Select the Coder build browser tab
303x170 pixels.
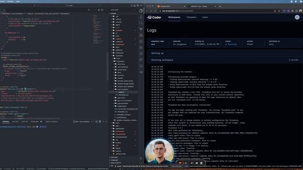[x=202, y=6]
